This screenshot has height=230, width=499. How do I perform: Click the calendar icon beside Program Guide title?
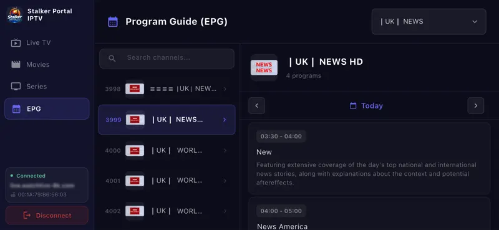tap(113, 22)
